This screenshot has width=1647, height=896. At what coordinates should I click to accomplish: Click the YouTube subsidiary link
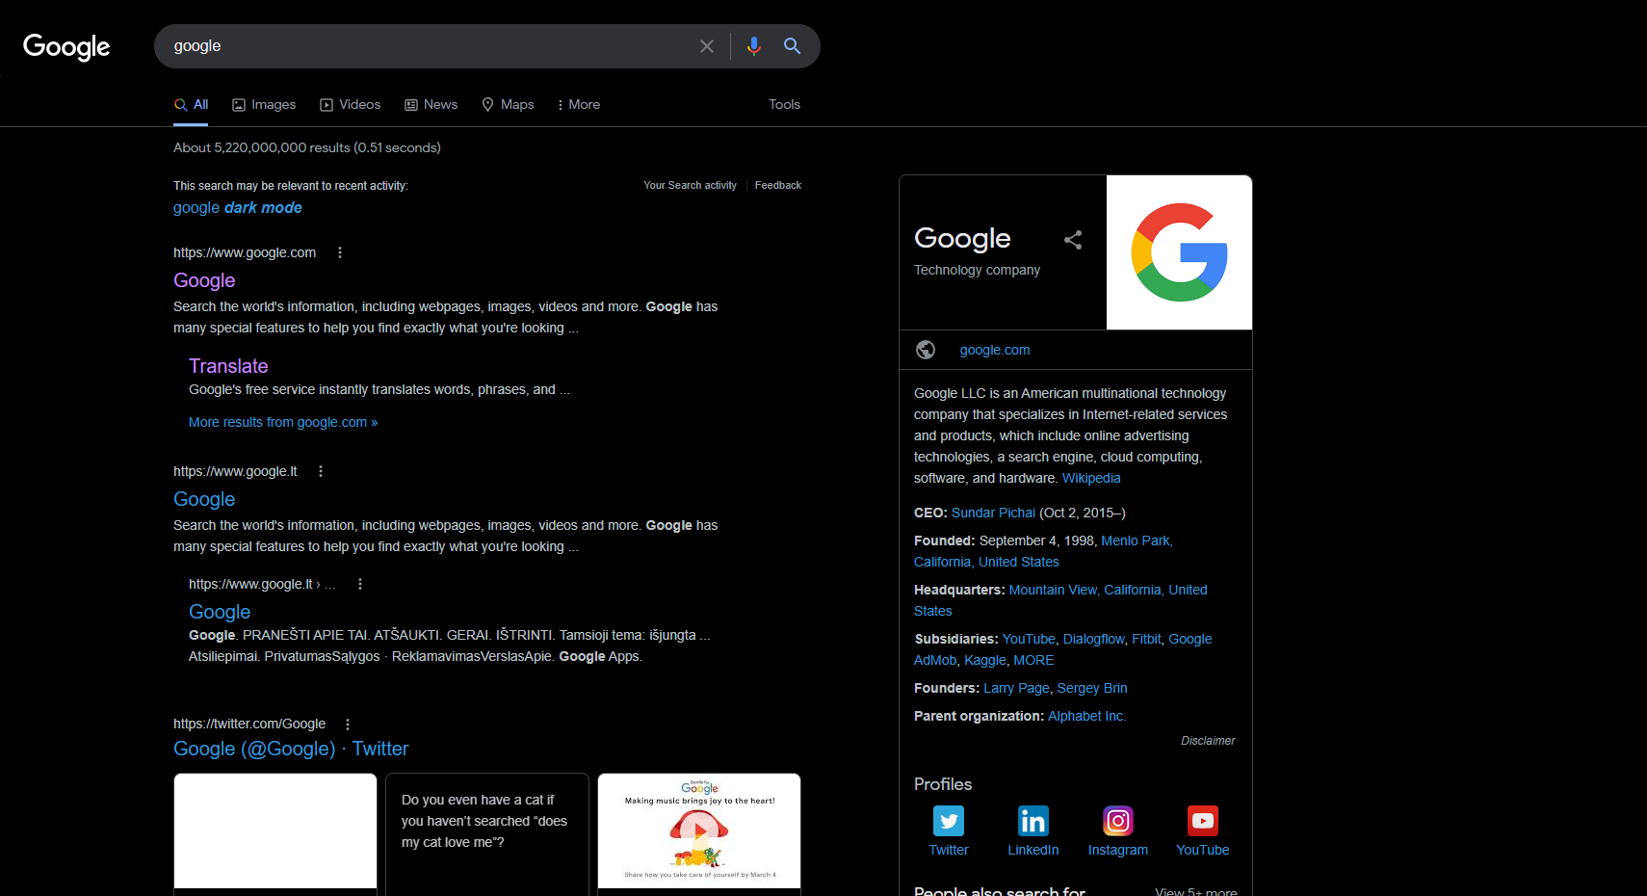coord(1029,639)
